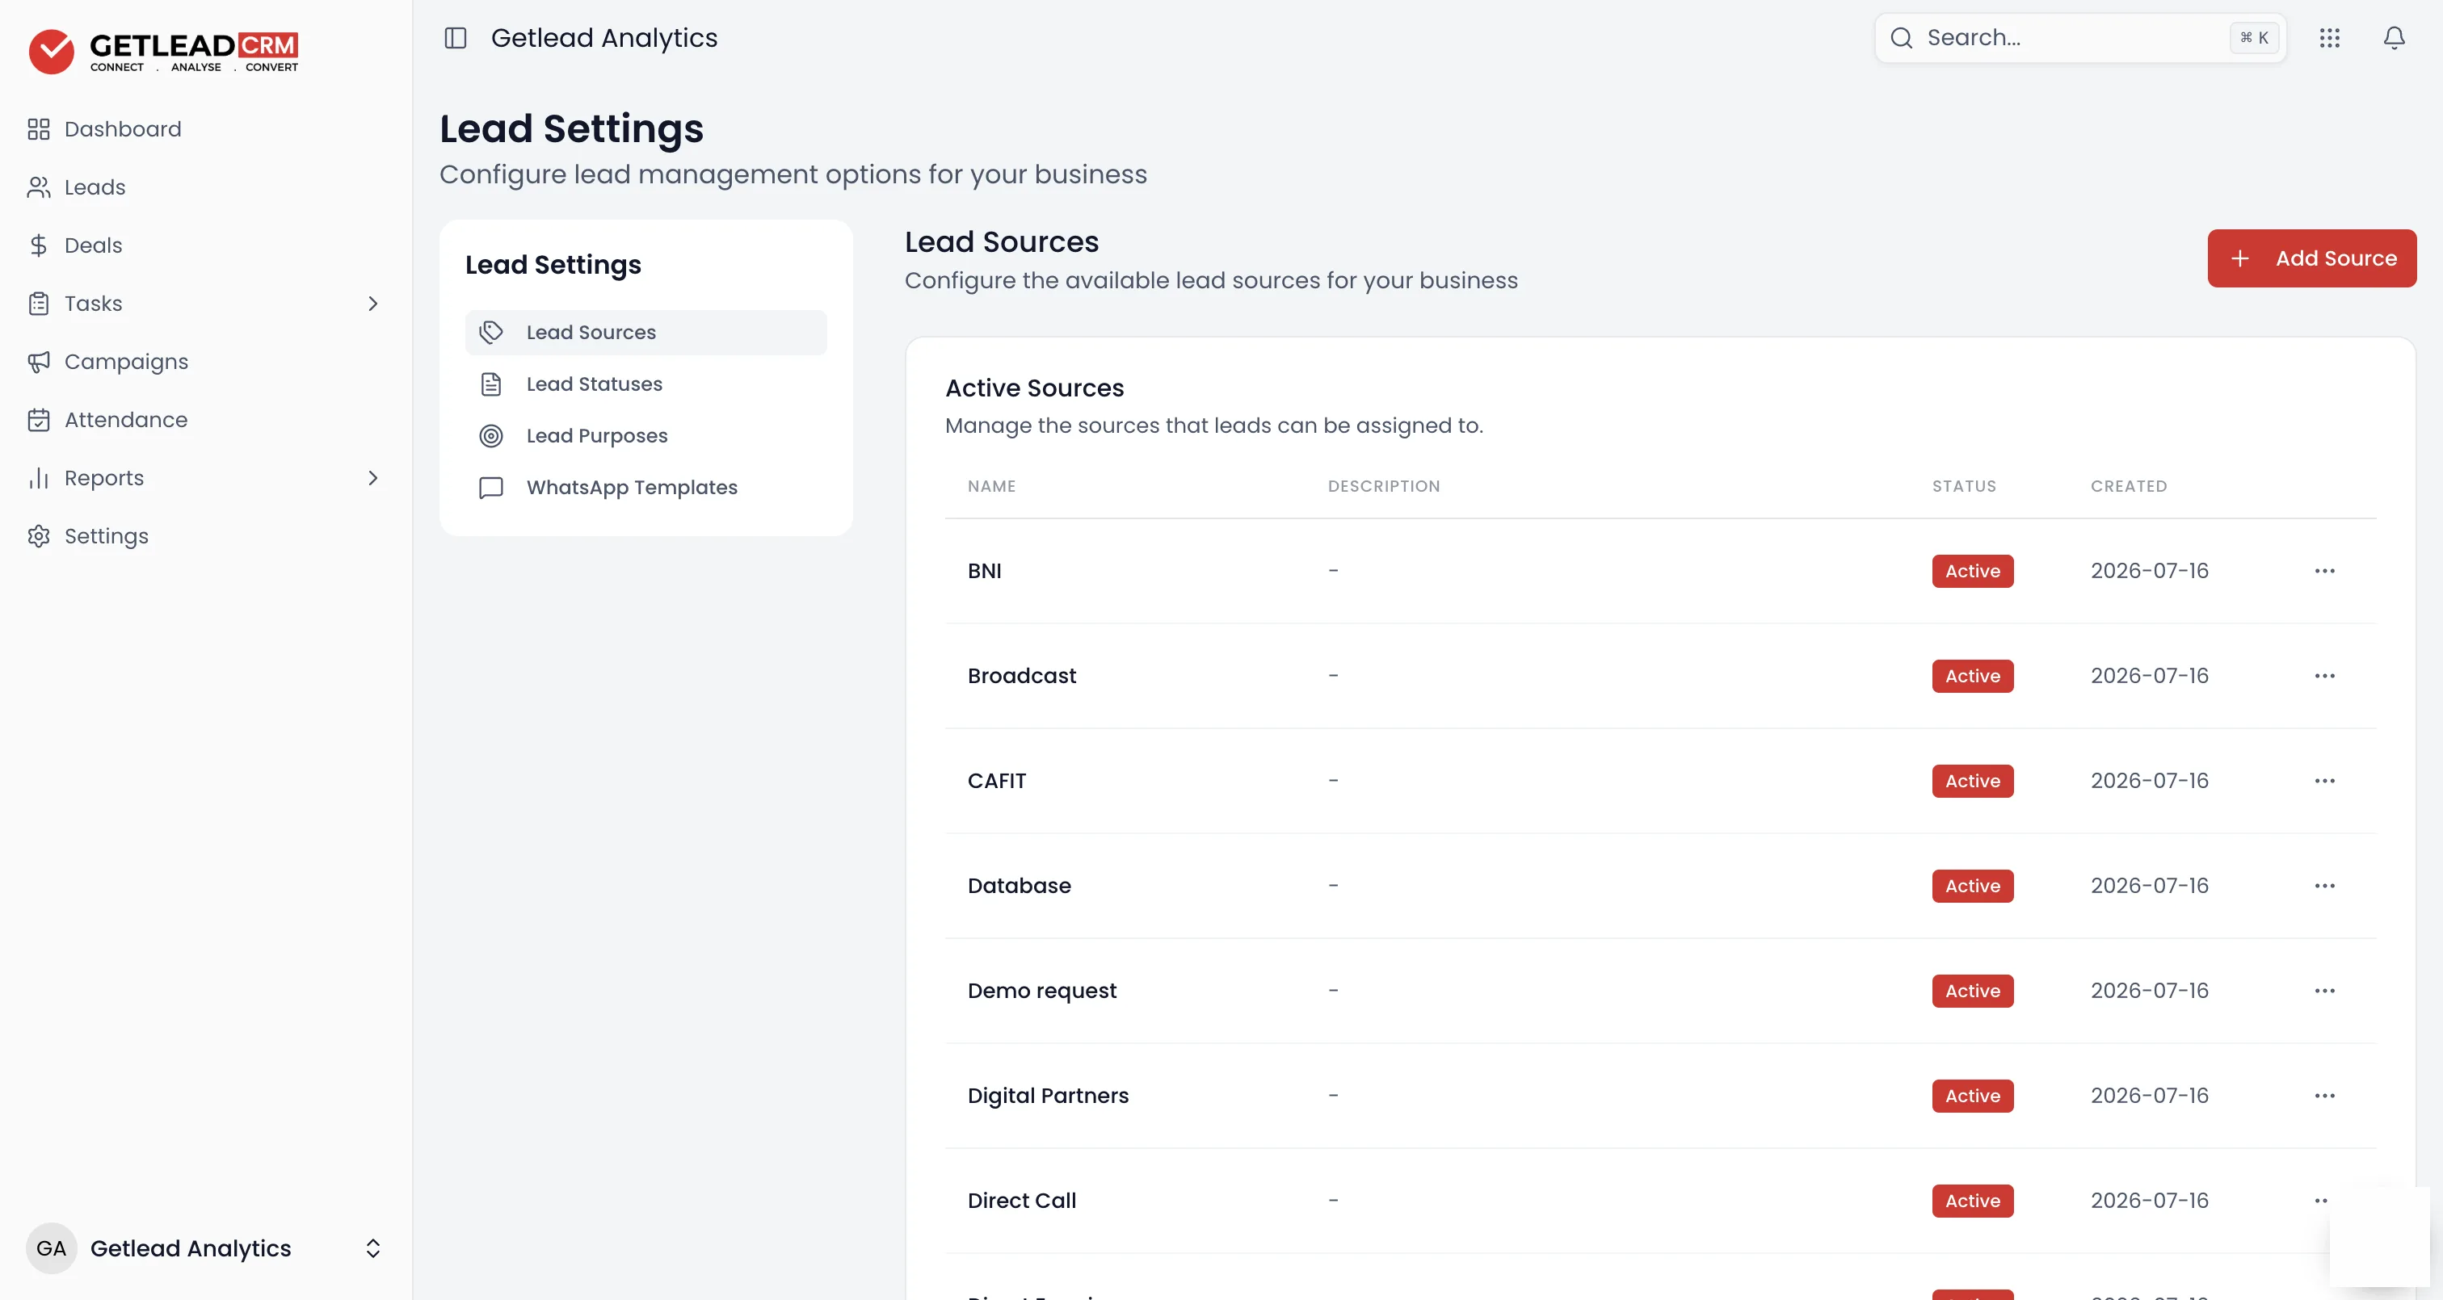Click the Direct Call source name
Viewport: 2443px width, 1300px height.
coord(1022,1201)
